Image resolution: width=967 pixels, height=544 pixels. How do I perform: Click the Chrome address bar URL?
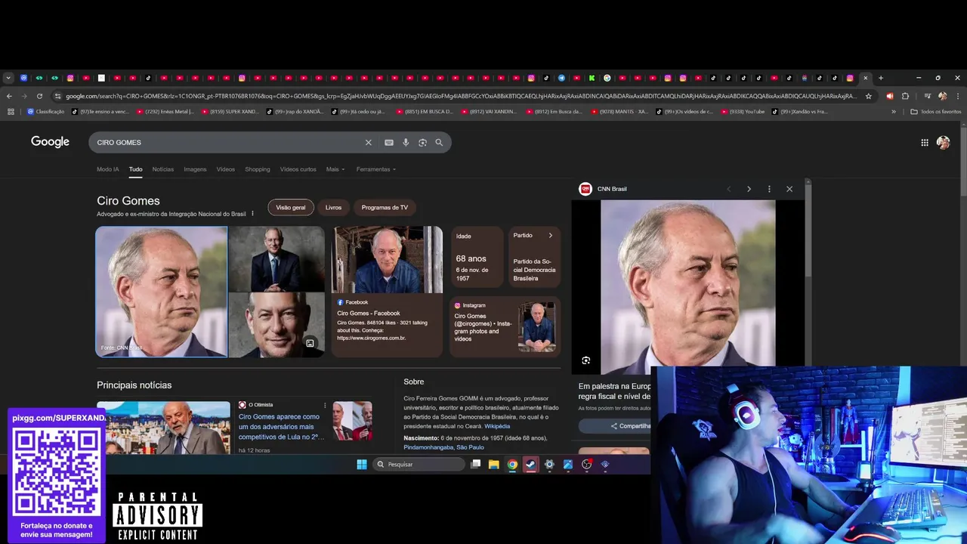(x=461, y=96)
